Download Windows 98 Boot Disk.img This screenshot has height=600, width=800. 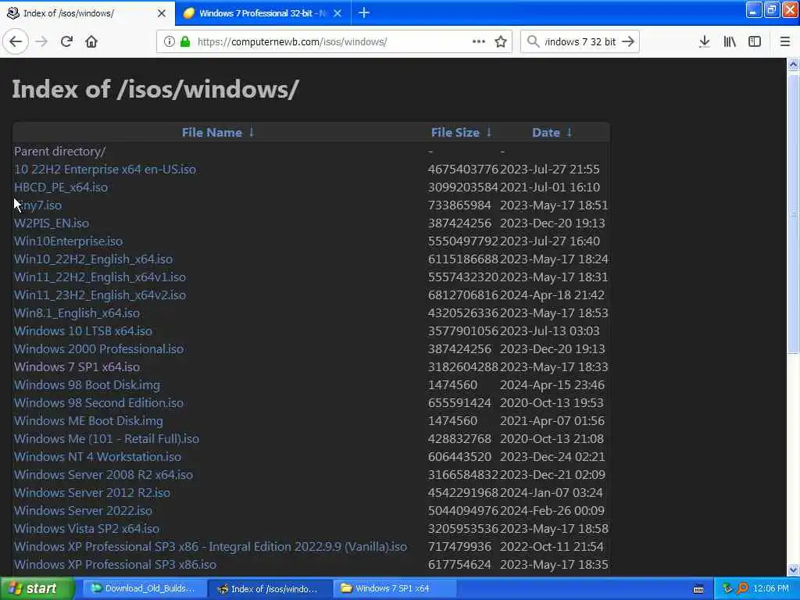pyautogui.click(x=87, y=384)
